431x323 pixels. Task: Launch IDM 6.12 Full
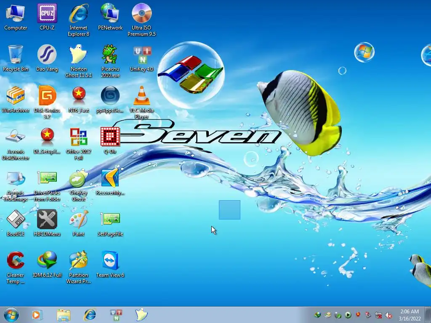47,264
